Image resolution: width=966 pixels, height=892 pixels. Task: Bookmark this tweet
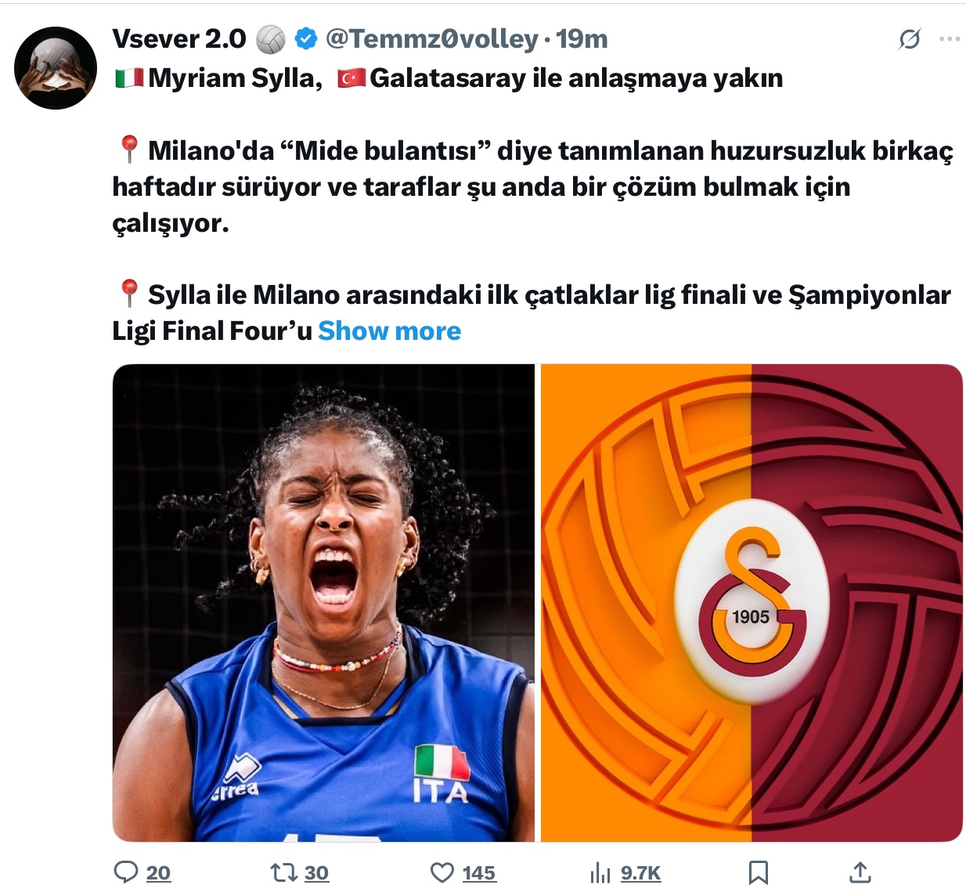click(758, 872)
